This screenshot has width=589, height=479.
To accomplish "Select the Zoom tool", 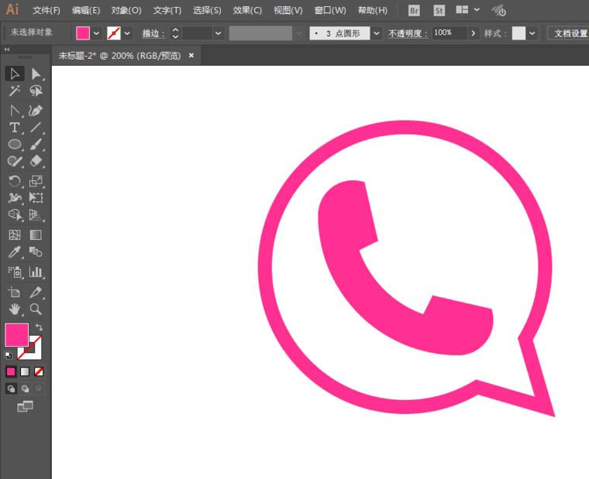I will pos(36,309).
